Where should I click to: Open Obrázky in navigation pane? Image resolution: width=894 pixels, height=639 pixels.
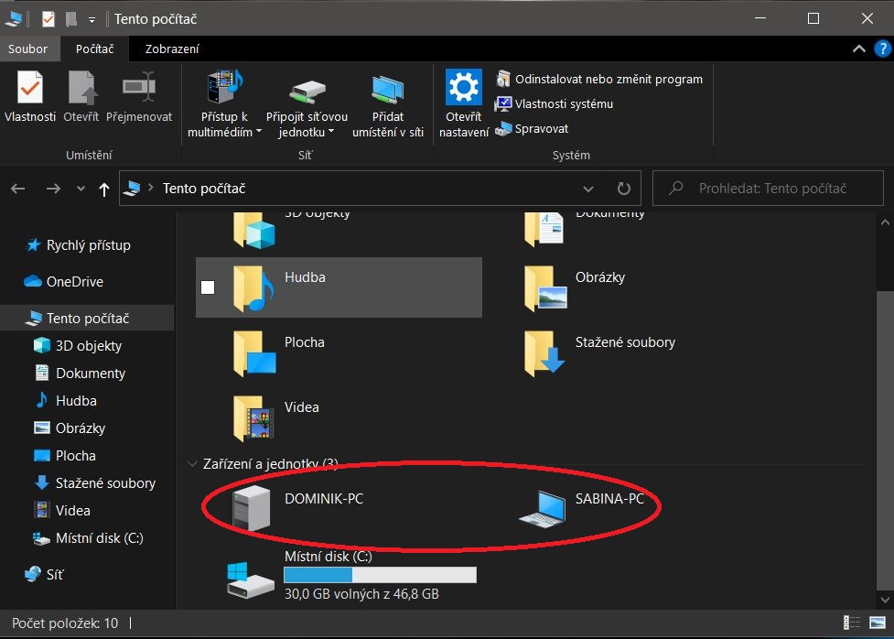70,428
